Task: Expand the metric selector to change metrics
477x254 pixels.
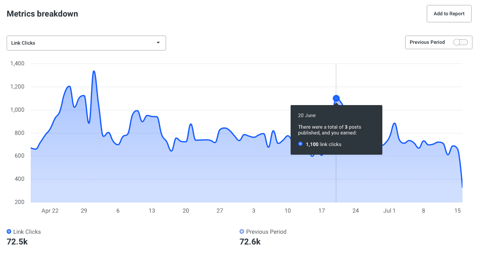Action: (x=86, y=43)
